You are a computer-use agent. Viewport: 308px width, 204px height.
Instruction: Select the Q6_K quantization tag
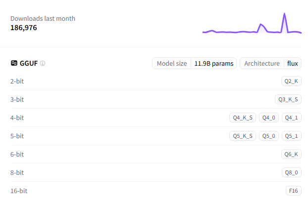coord(291,154)
